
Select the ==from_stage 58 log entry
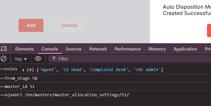[x=19, y=78]
